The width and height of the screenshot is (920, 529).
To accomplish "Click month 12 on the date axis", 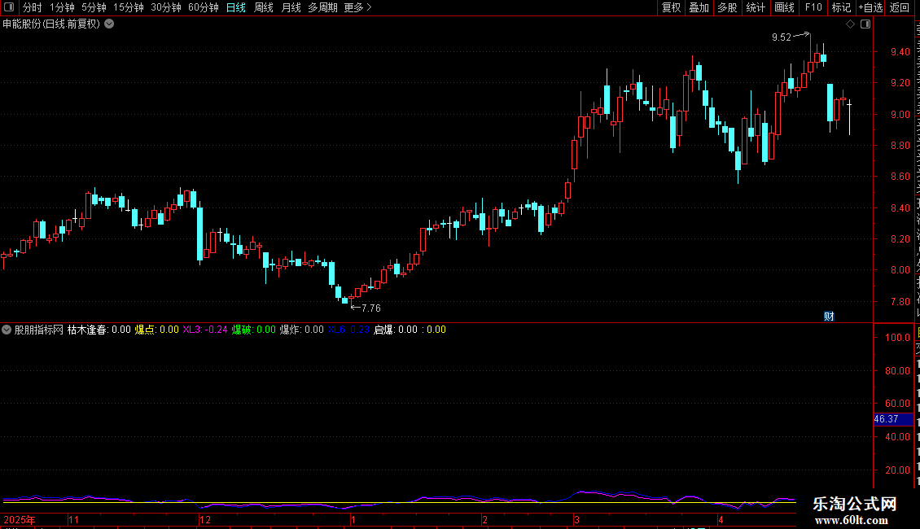I will click(x=205, y=519).
